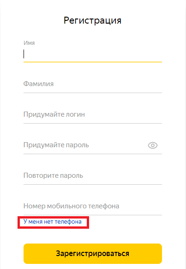Click the yellow underline of the Имя field

(93, 62)
